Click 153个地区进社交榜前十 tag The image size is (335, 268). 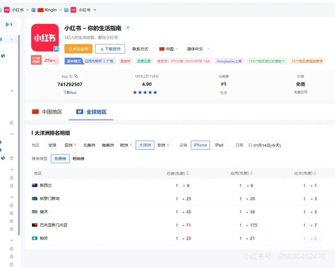(267, 61)
